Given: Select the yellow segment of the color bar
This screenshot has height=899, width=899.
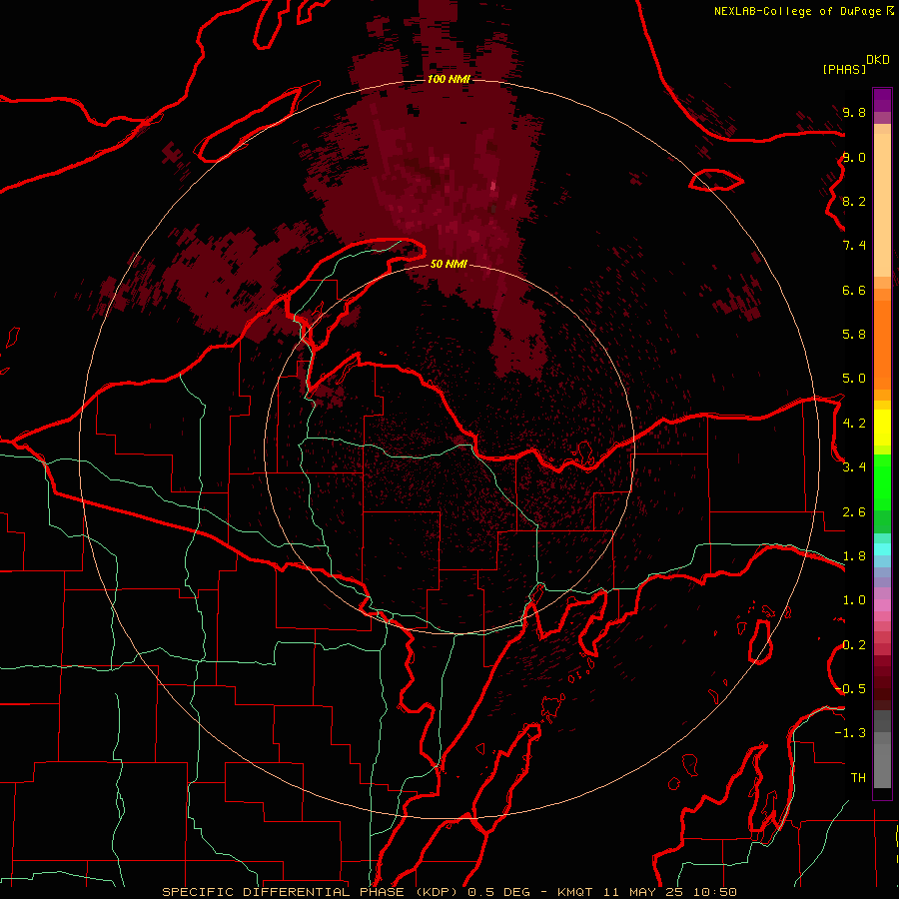Looking at the screenshot, I should coord(882,428).
